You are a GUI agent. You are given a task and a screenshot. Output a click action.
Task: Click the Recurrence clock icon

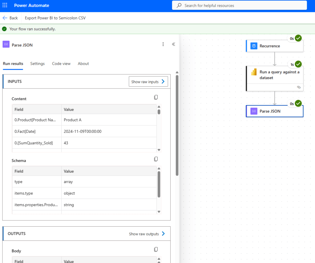pos(253,46)
